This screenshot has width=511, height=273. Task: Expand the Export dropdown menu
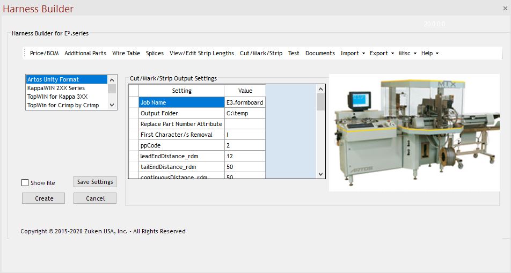(x=382, y=53)
